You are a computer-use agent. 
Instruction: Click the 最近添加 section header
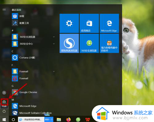tap(16, 10)
